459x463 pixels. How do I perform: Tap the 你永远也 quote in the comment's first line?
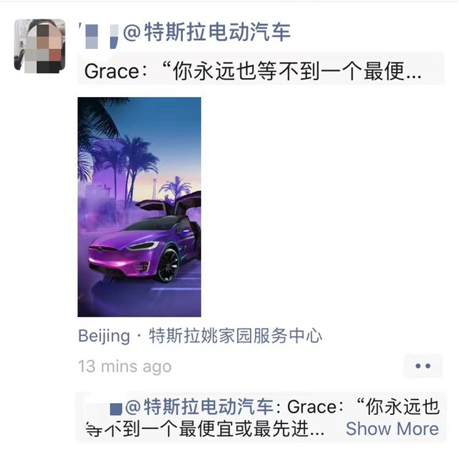coord(402,407)
